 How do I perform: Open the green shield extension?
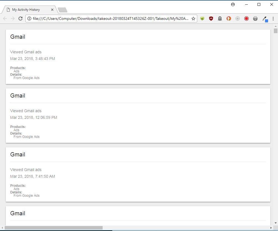202,19
